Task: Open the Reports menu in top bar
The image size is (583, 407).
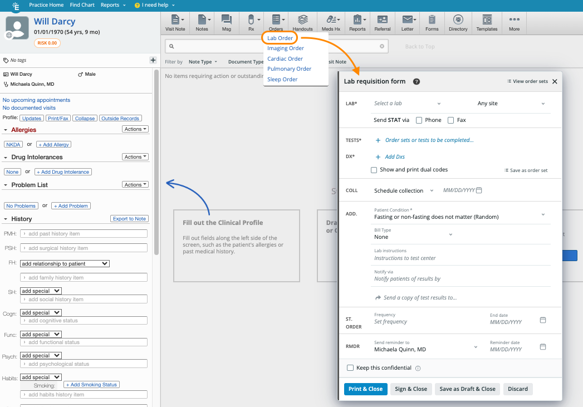Action: (113, 5)
